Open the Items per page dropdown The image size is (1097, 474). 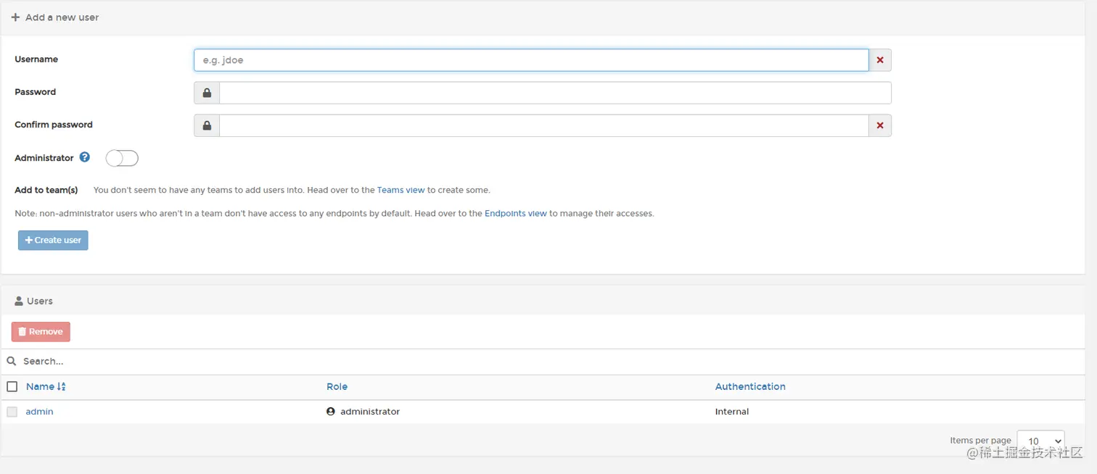(x=1040, y=441)
